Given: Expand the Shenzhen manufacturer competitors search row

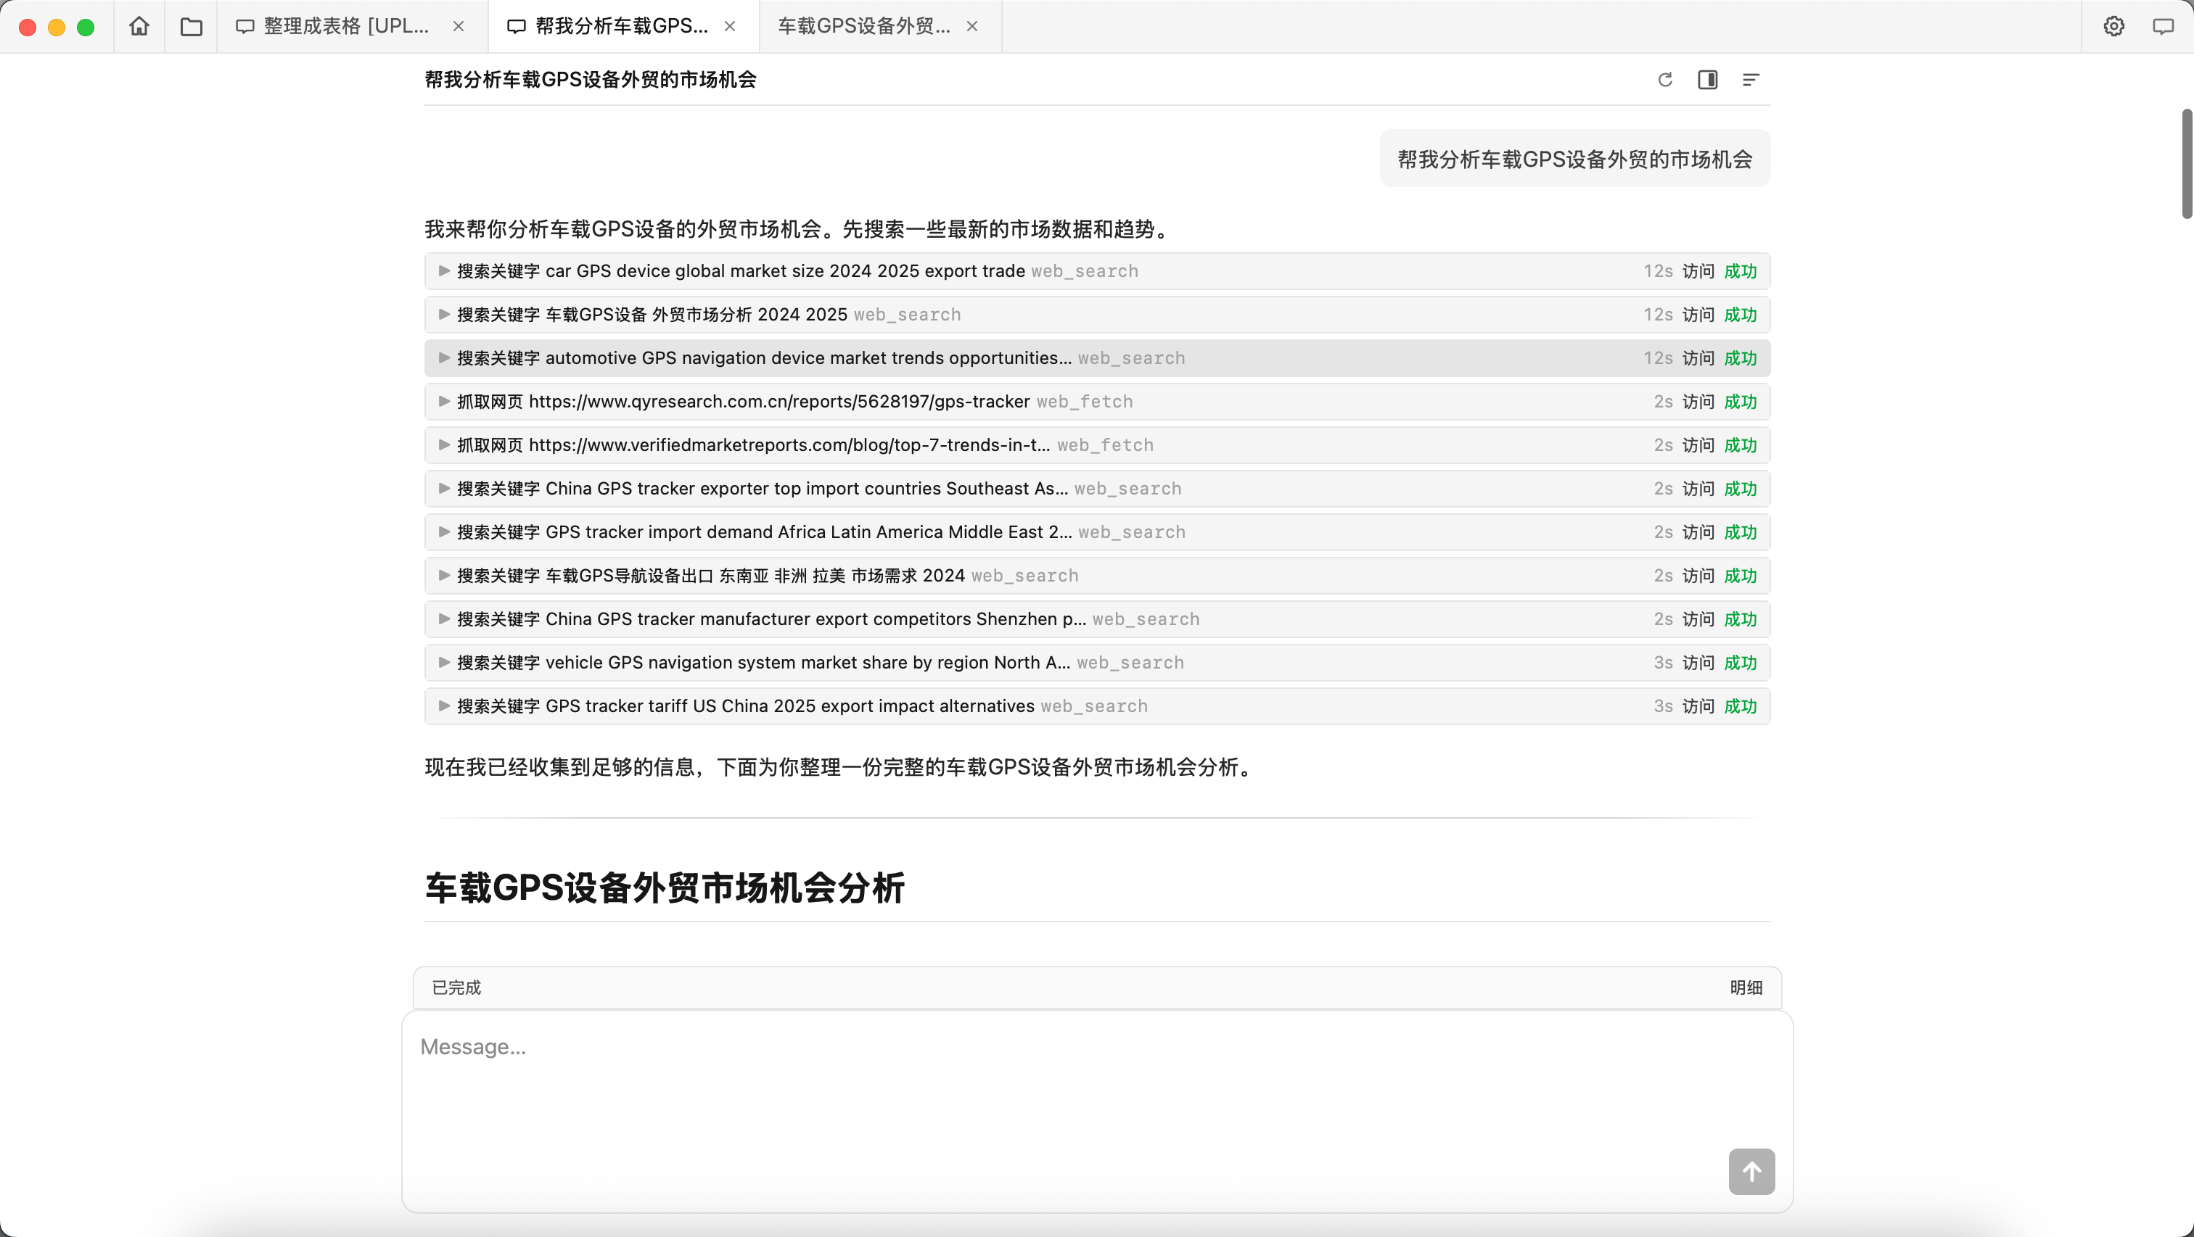Looking at the screenshot, I should [1097, 618].
